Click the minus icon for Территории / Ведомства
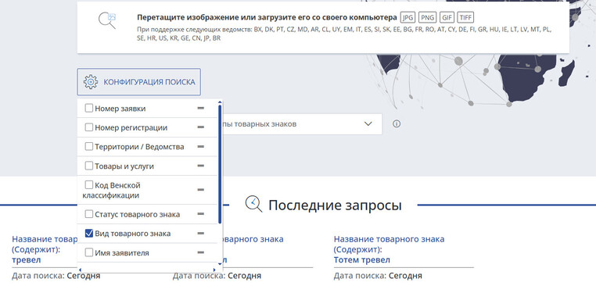Viewport: 596px width, 293px height. [x=201, y=147]
